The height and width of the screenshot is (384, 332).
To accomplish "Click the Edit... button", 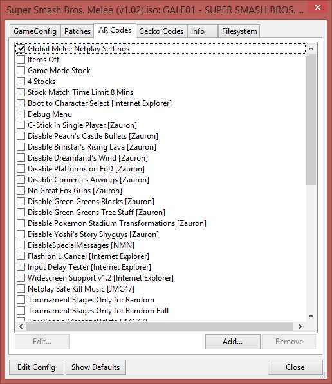I will pyautogui.click(x=42, y=342).
